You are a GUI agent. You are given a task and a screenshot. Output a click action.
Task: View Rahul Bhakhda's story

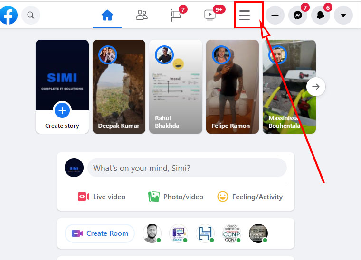pyautogui.click(x=176, y=87)
